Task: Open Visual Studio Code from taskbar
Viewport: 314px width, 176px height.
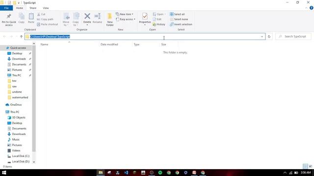Action: (x=126, y=173)
